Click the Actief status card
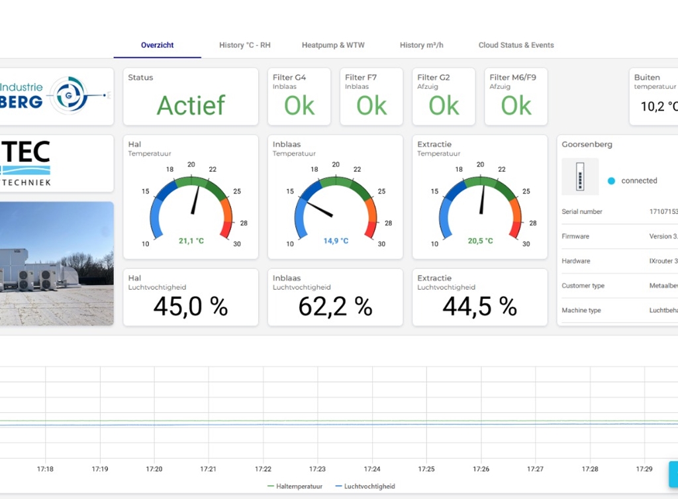678x499 pixels. point(191,97)
